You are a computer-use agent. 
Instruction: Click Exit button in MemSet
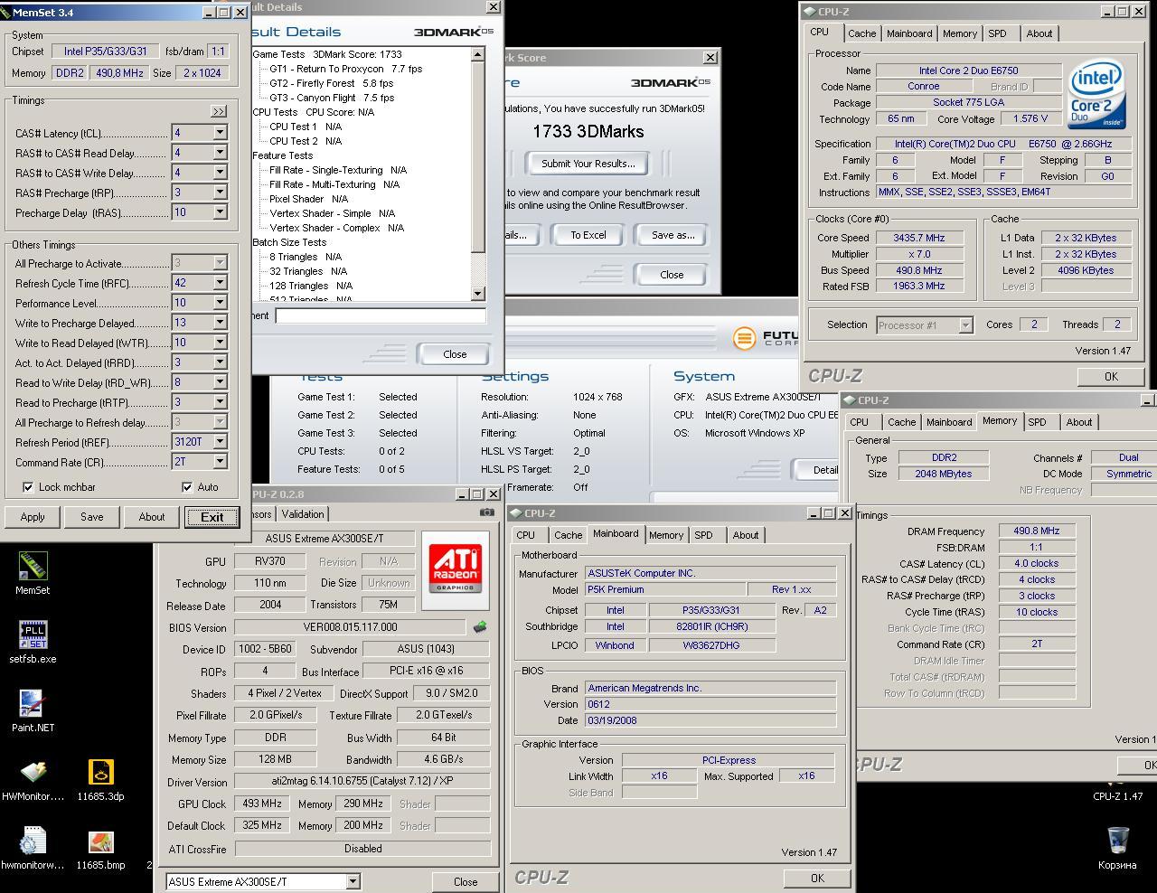tap(212, 517)
